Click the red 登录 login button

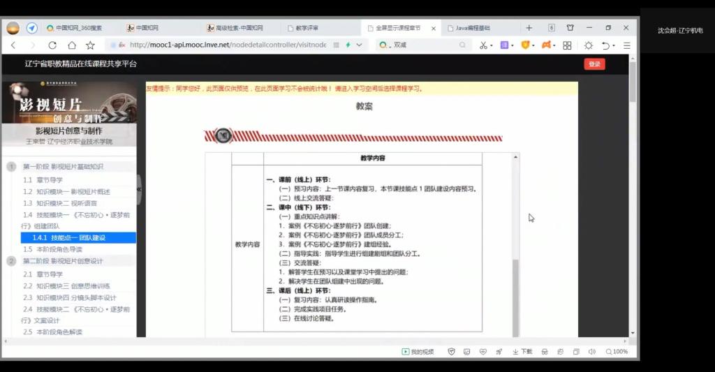click(x=594, y=64)
